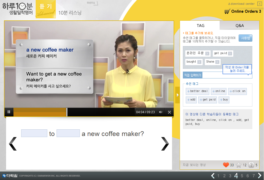Click the question mark icon
264x180 pixels.
tap(251, 165)
